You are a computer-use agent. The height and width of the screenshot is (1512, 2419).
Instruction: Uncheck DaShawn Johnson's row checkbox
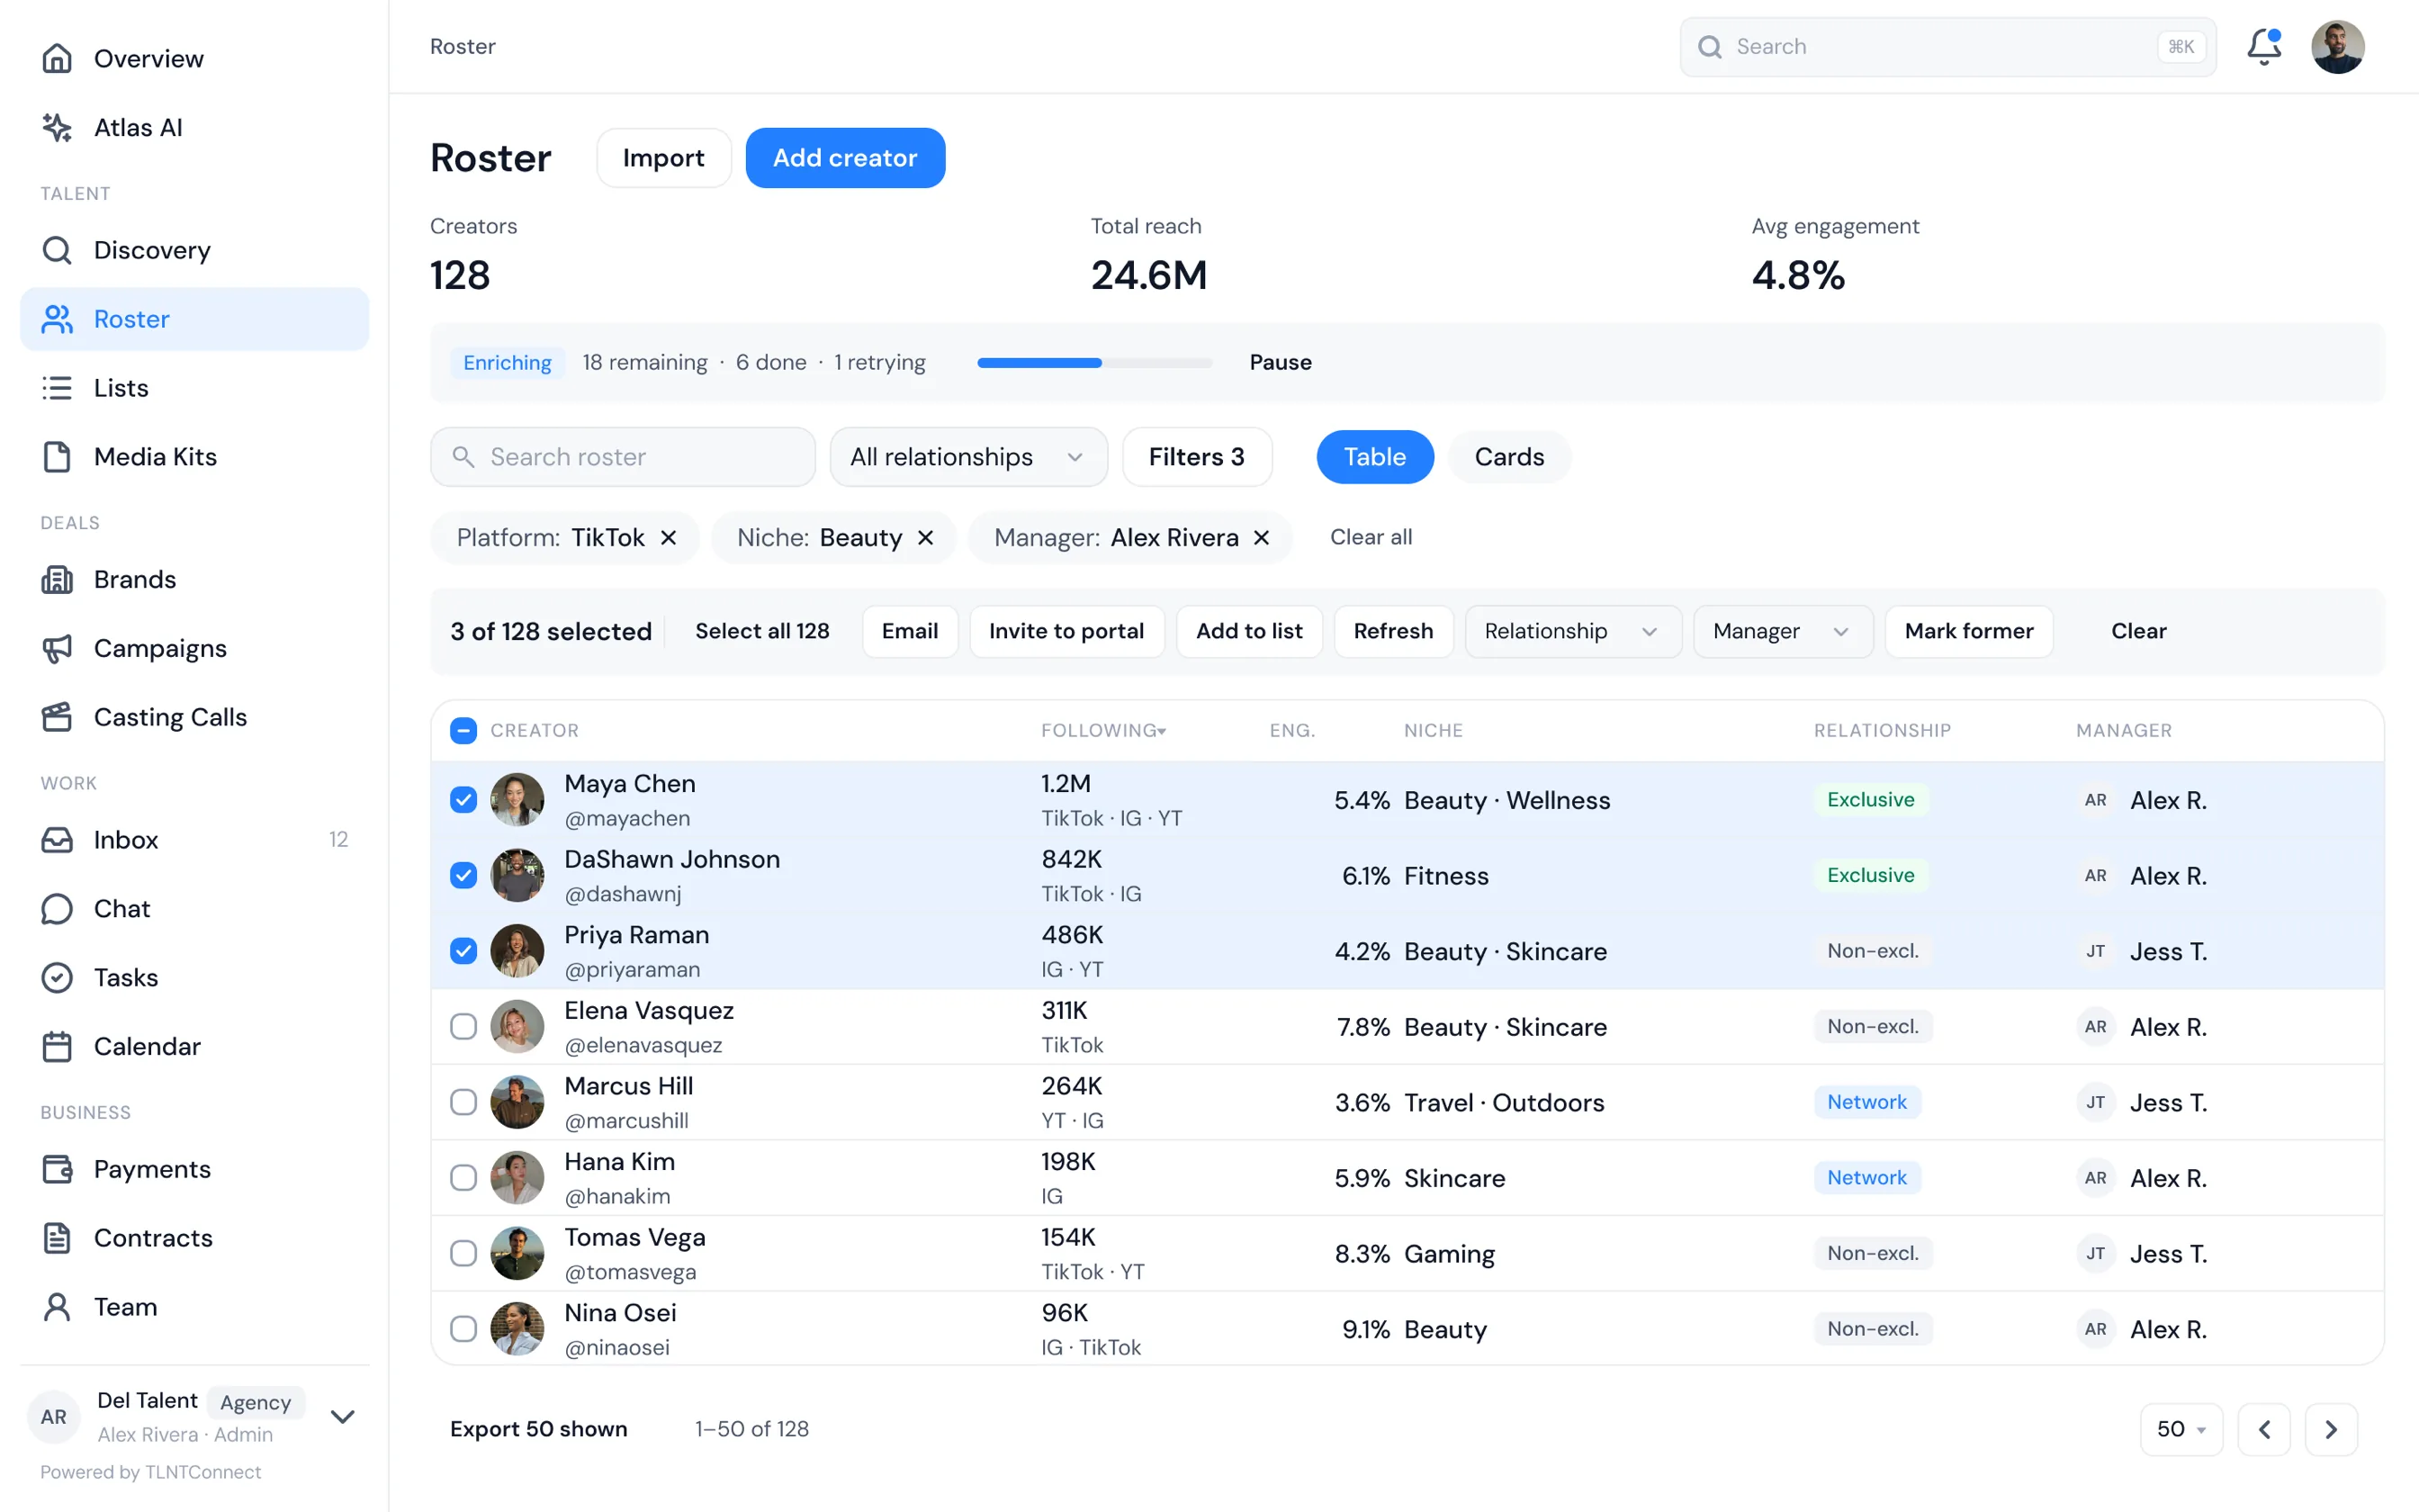click(463, 875)
